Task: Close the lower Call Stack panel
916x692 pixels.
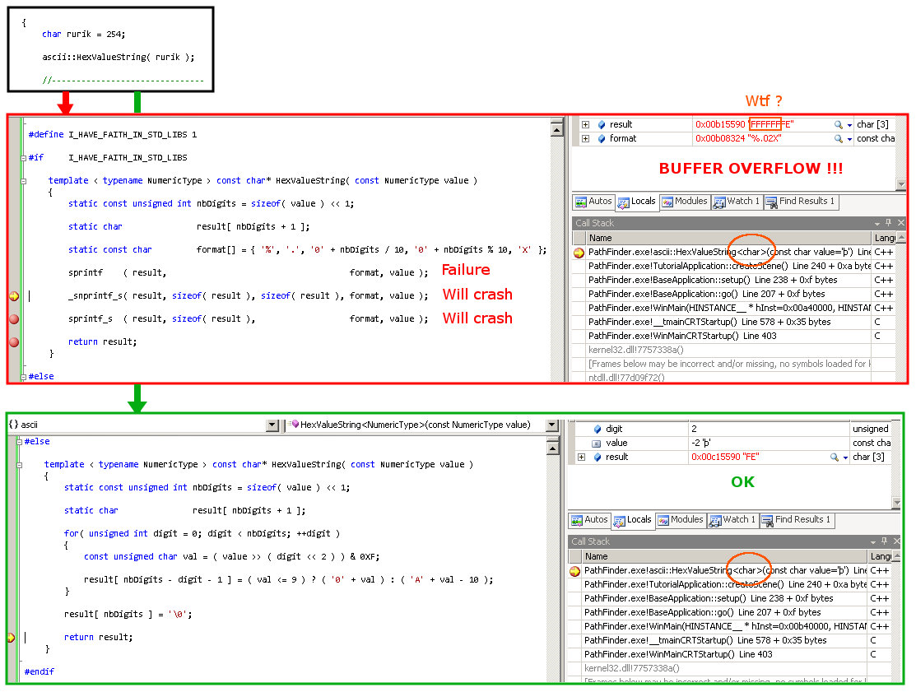Action: 897,541
